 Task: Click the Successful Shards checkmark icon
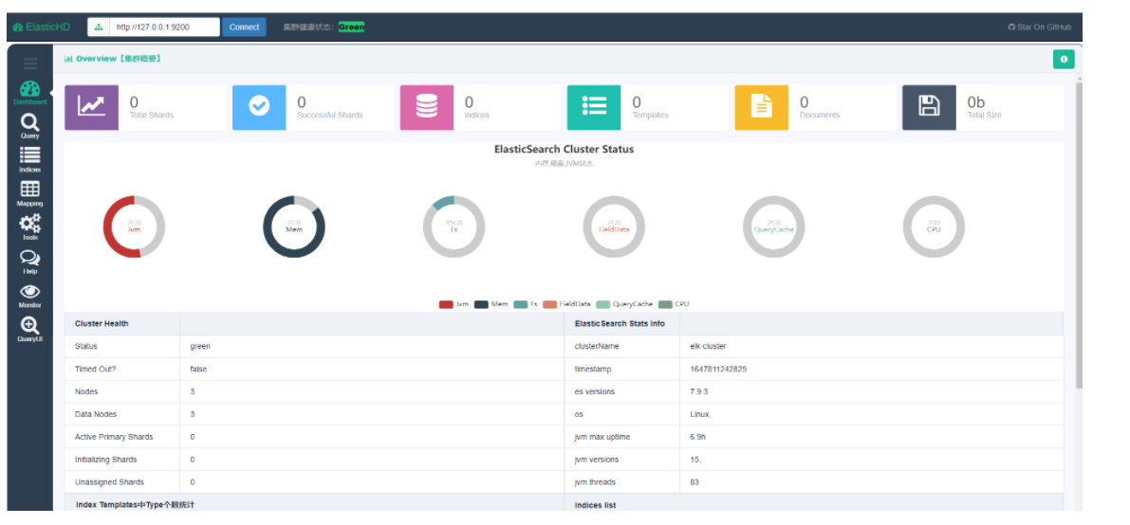(259, 107)
